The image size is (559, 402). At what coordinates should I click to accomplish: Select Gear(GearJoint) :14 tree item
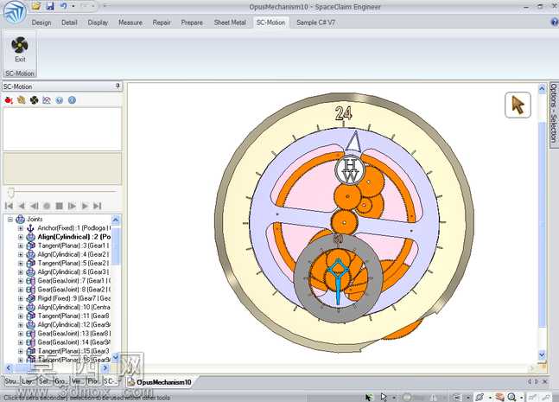click(73, 342)
